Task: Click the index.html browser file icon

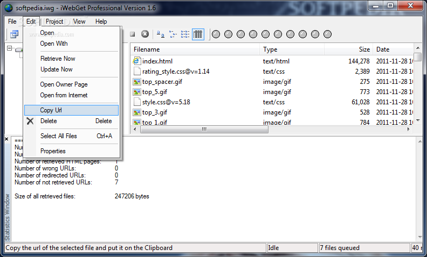Action: [136, 61]
